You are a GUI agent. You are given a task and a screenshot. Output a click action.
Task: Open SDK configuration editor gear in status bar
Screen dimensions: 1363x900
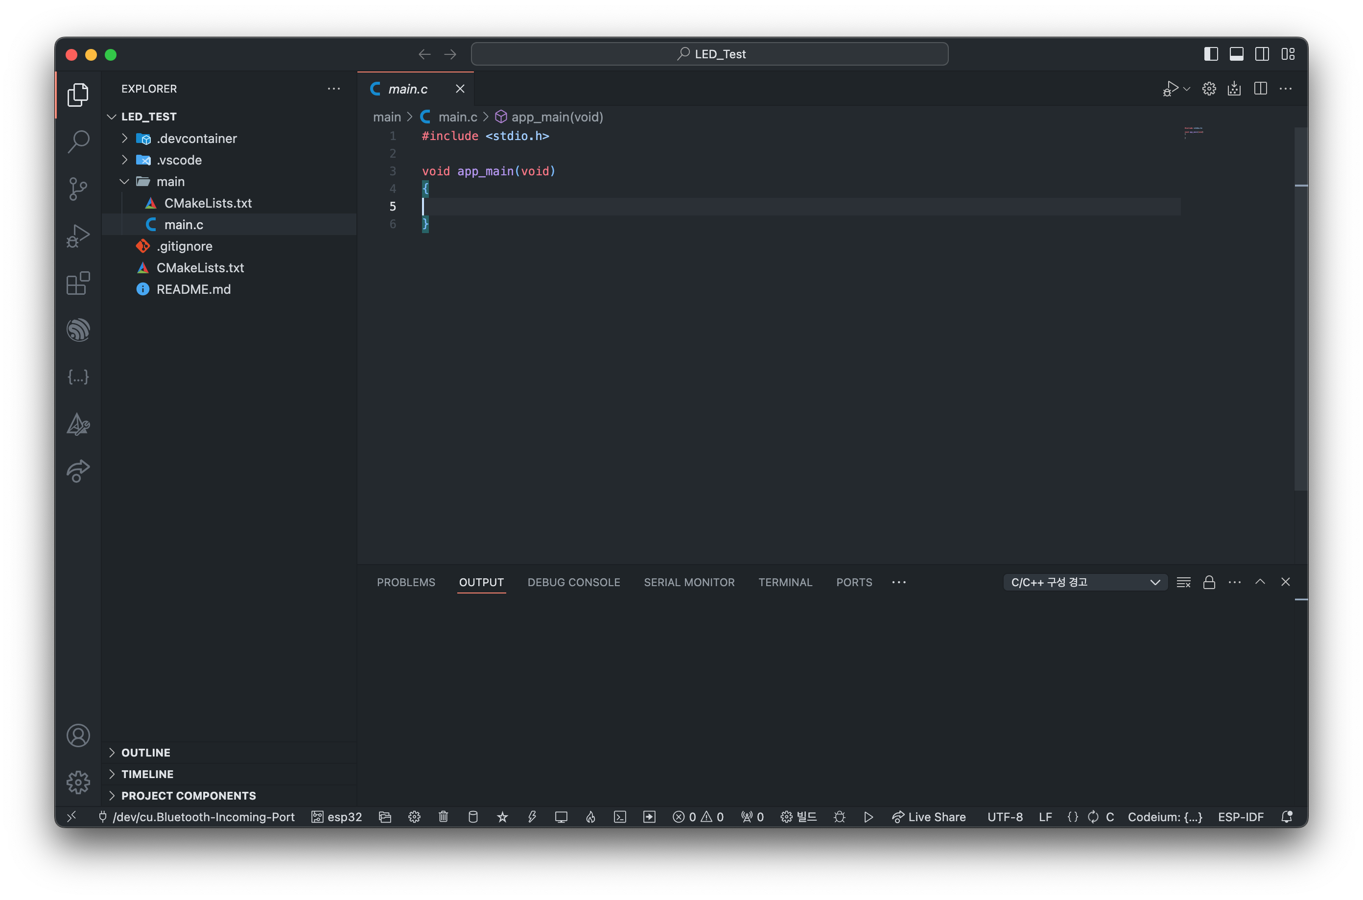coord(414,817)
